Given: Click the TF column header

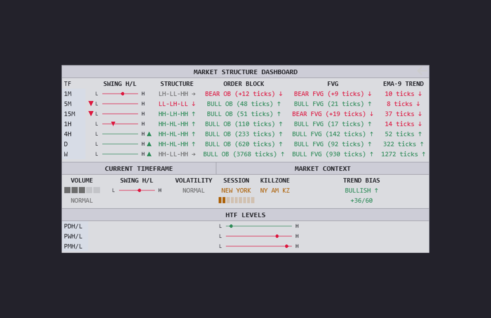Looking at the screenshot, I should click(67, 84).
